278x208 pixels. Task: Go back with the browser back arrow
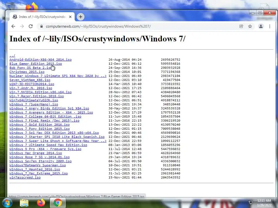(13, 26)
